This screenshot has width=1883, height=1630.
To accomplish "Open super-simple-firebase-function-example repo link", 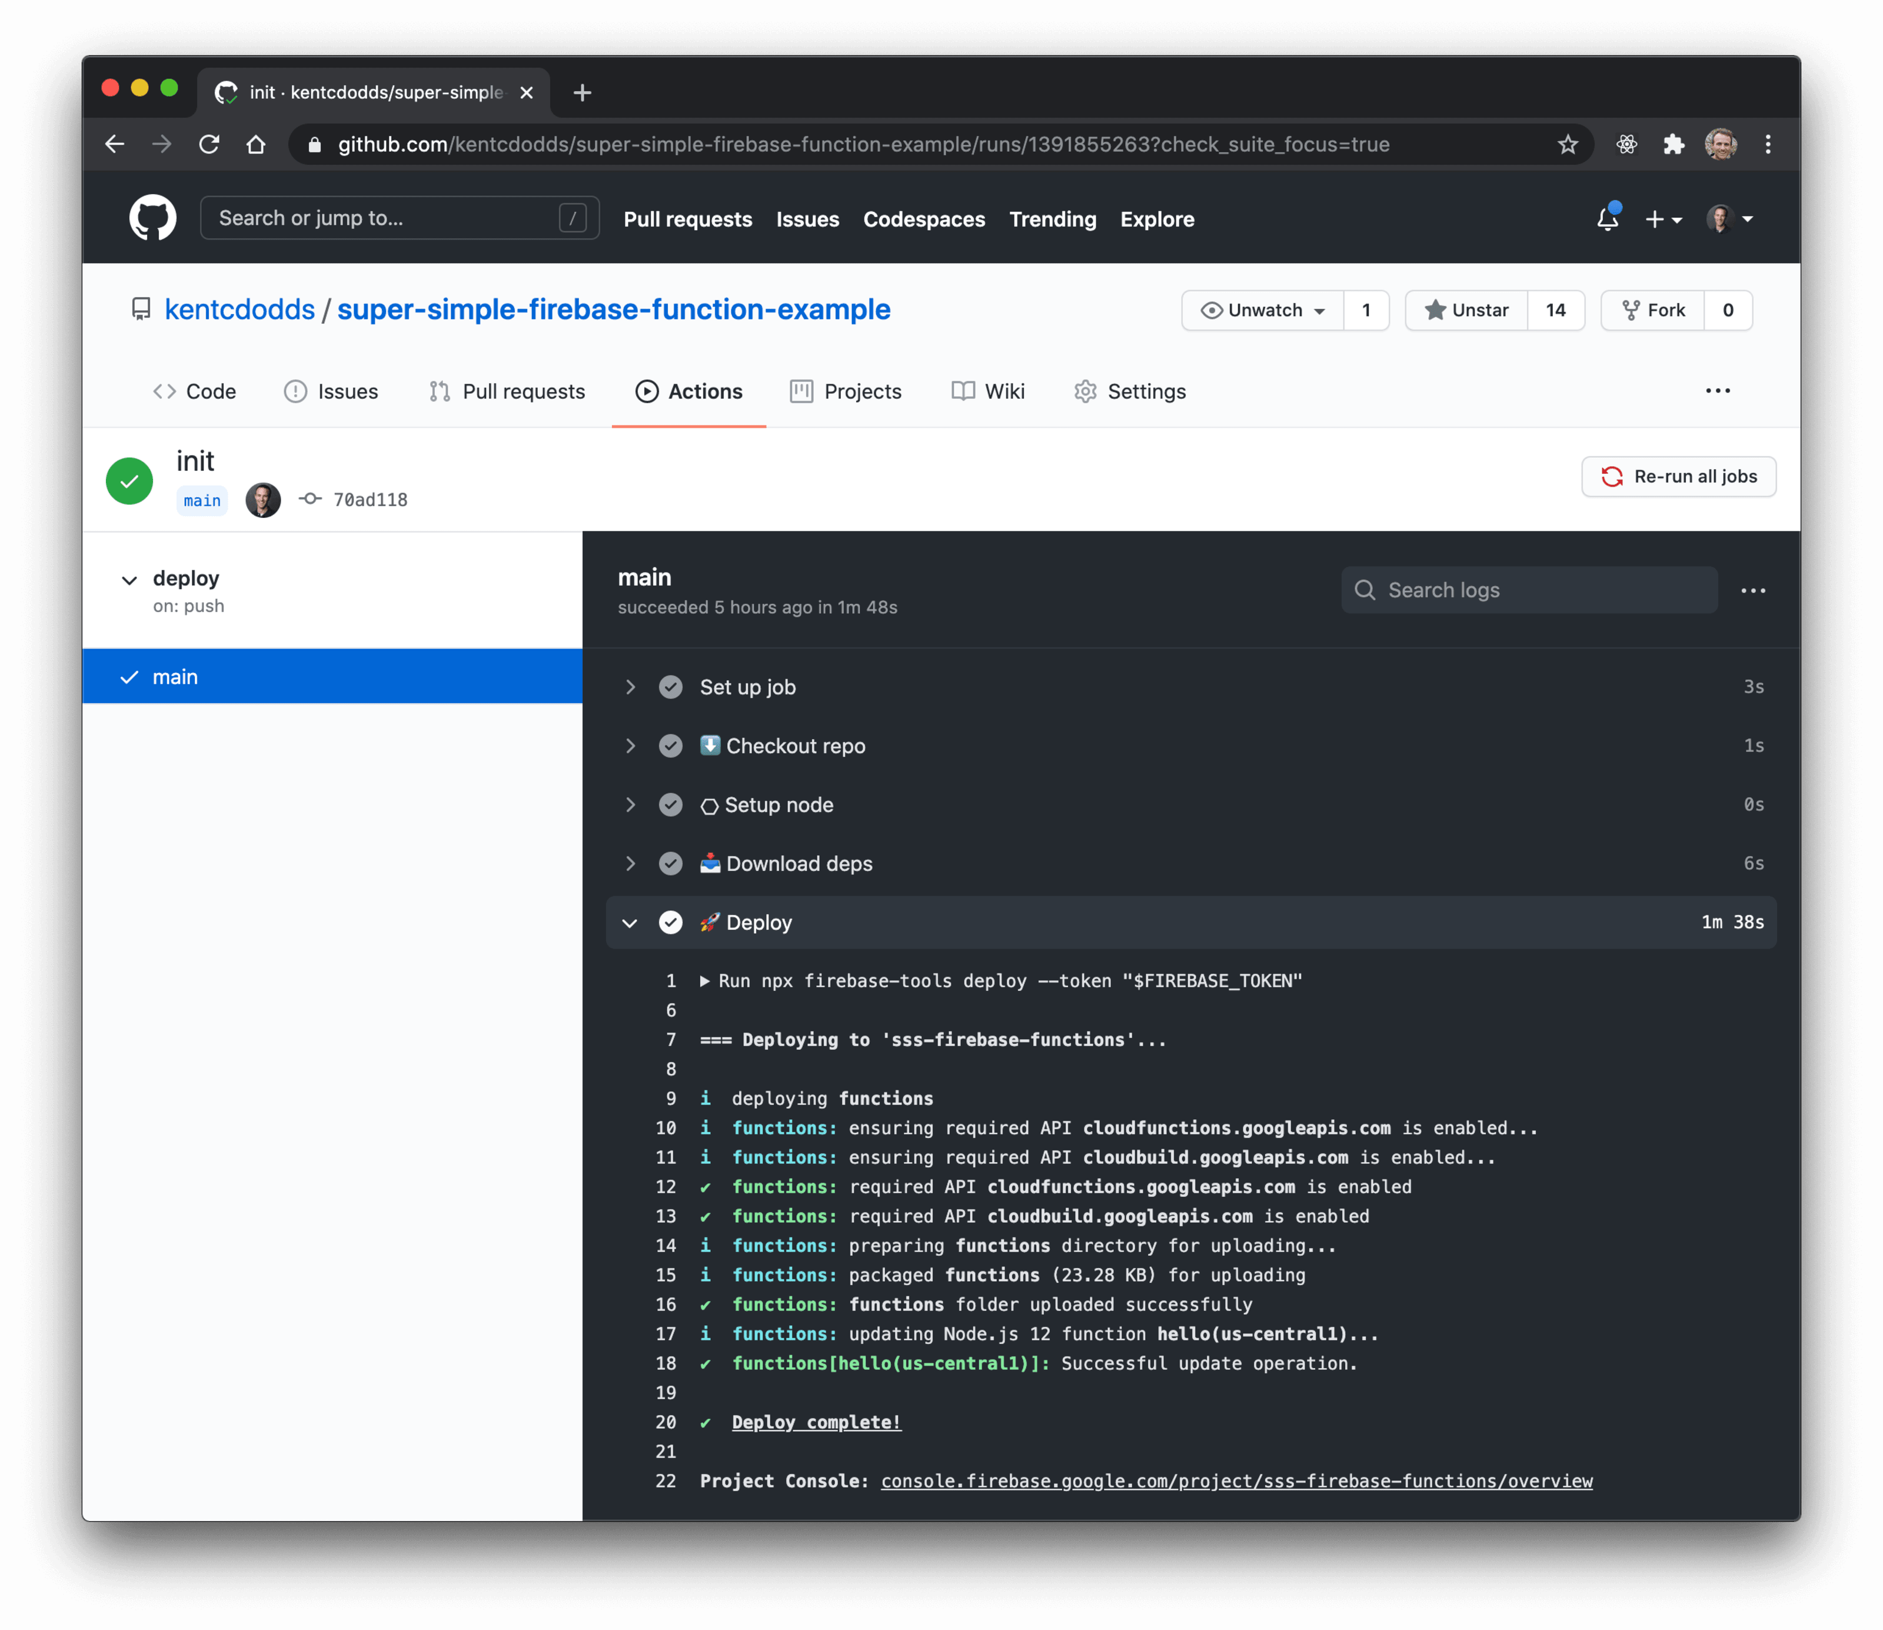I will point(613,310).
